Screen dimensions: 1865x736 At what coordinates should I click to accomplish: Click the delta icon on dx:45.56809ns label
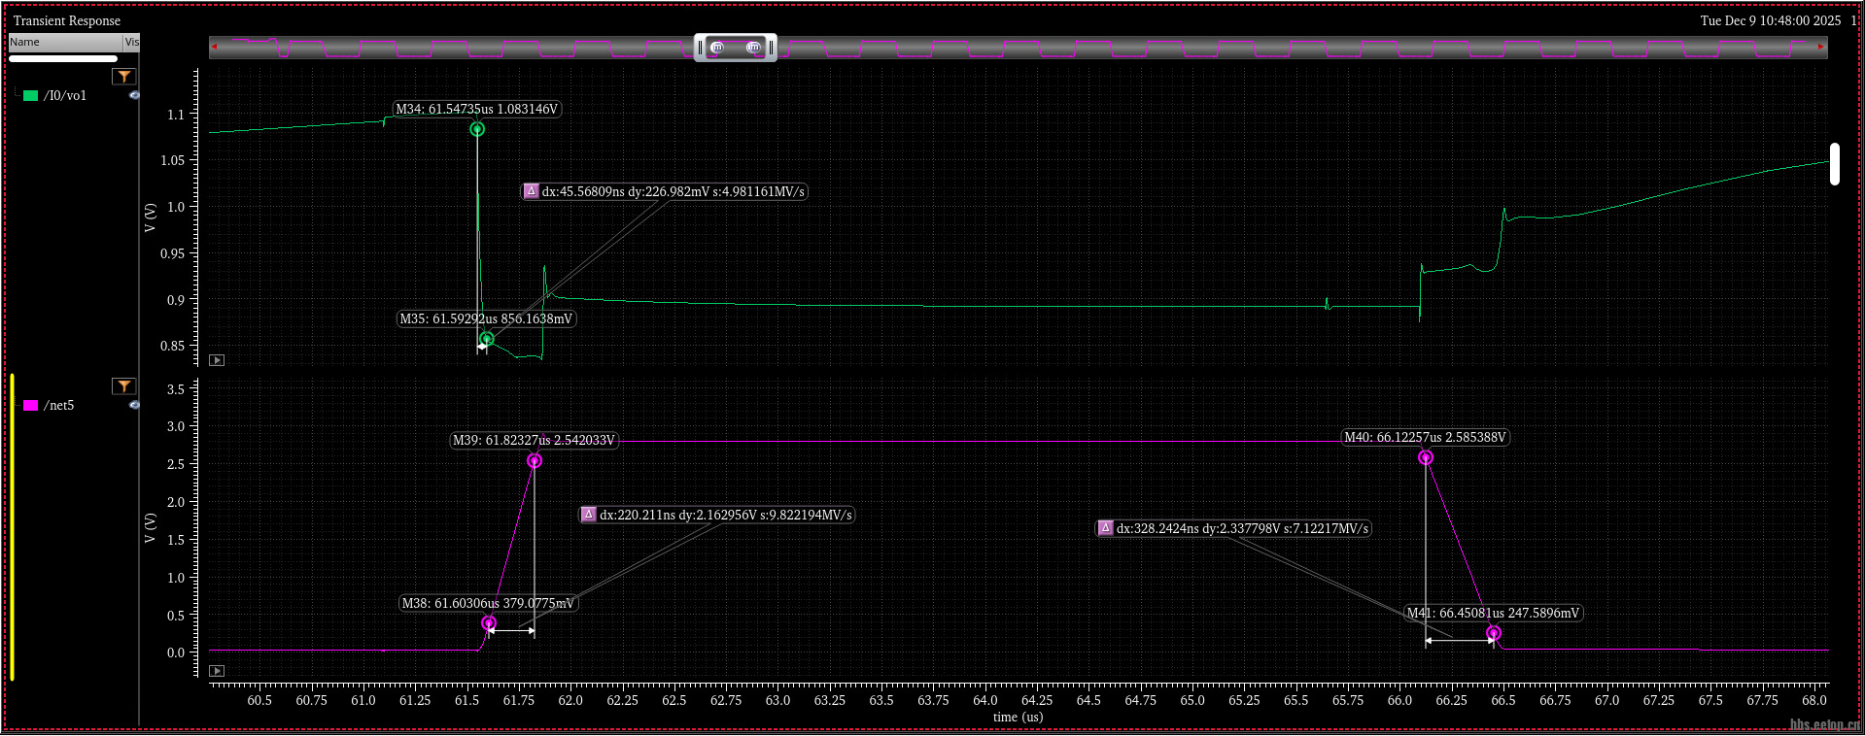[532, 191]
